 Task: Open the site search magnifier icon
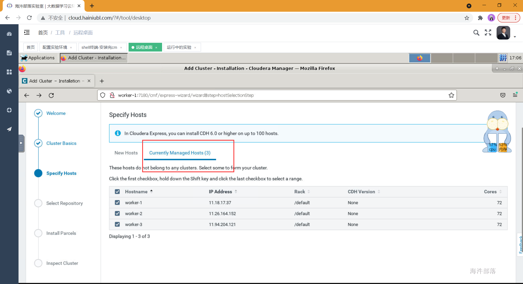[x=476, y=33]
